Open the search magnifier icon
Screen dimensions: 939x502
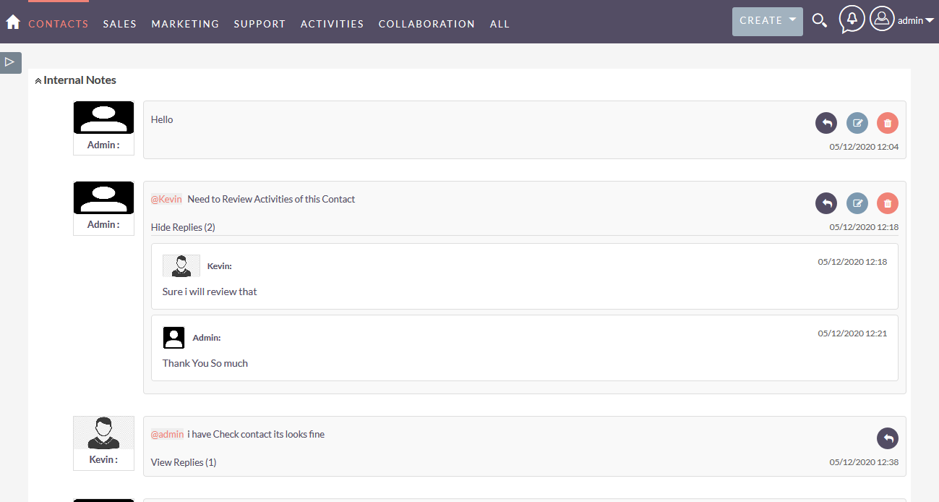click(819, 20)
